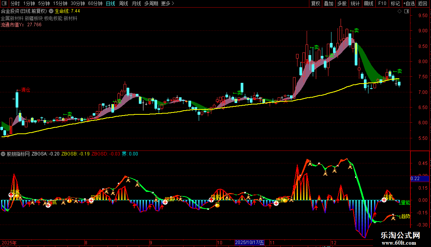Select the 金属新材料 sector label
The image size is (431, 247).
coord(12,18)
